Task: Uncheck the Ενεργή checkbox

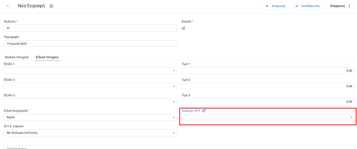Action: click(183, 28)
